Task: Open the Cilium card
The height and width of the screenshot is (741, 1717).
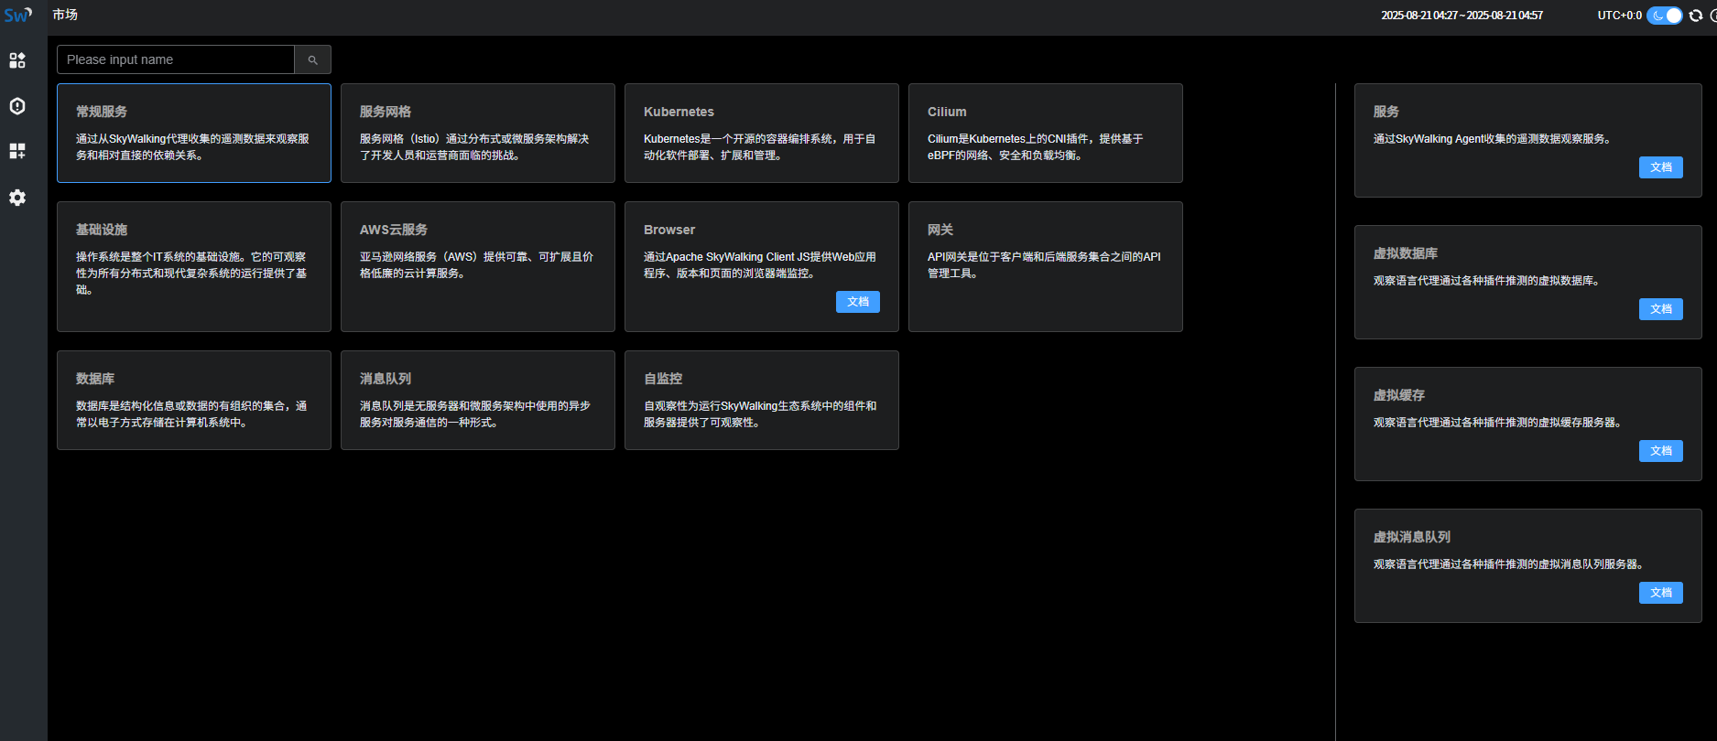Action: (x=1046, y=134)
